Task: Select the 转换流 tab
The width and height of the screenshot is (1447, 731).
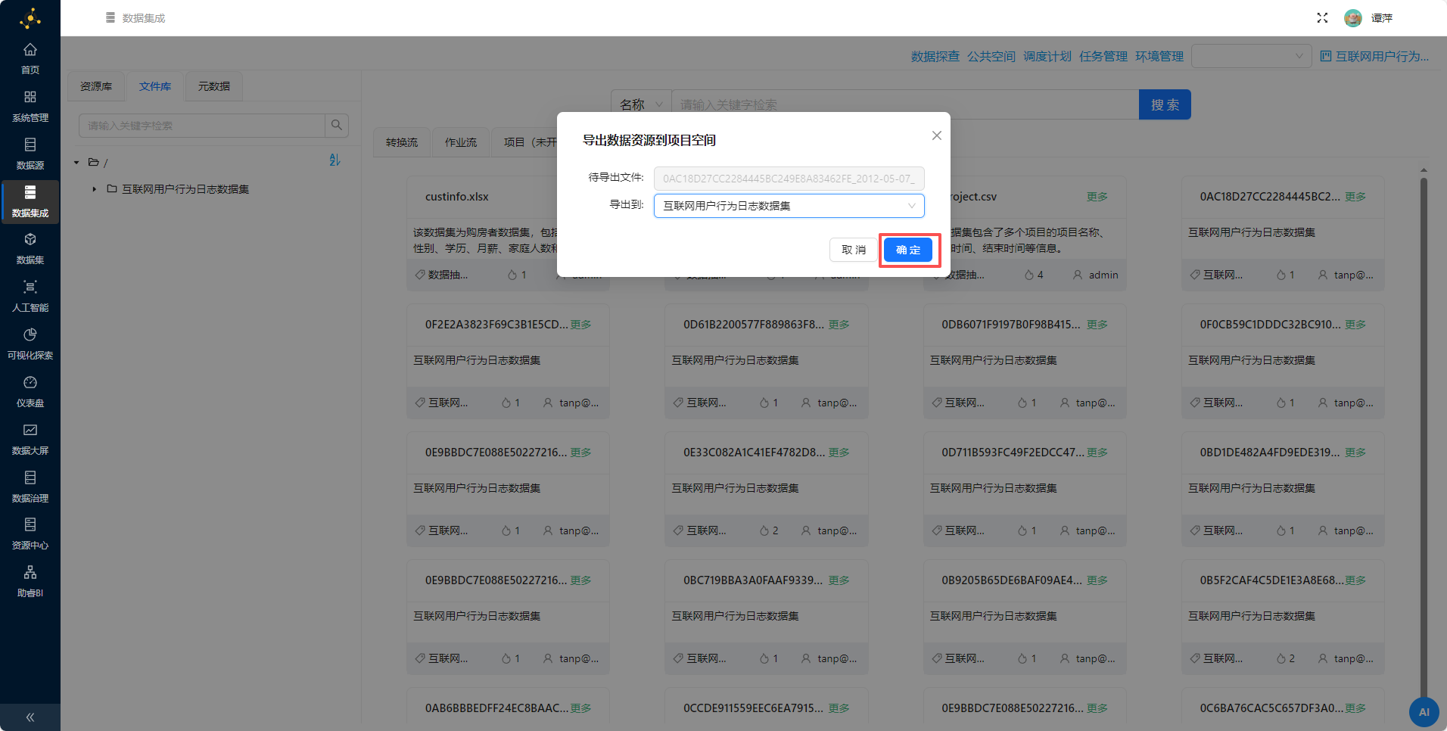Action: [402, 142]
